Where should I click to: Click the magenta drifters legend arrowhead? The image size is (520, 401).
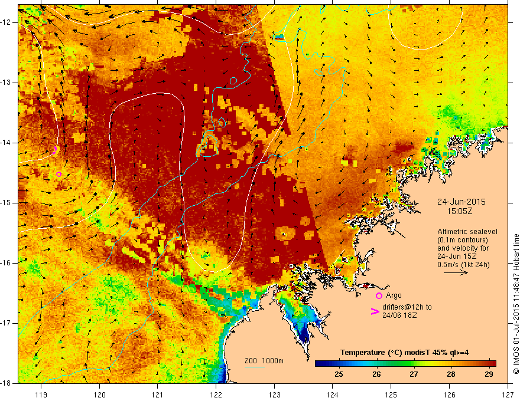pos(375,311)
